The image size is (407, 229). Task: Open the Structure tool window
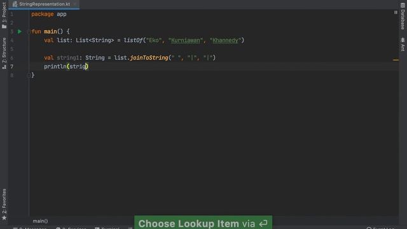4,53
